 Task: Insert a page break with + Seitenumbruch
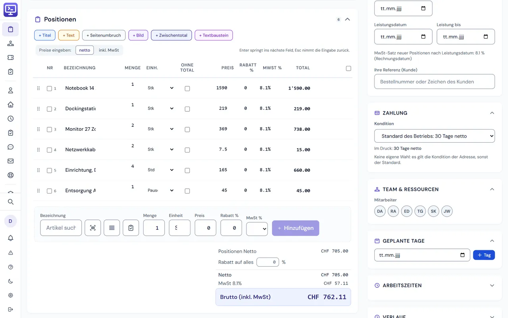[104, 35]
